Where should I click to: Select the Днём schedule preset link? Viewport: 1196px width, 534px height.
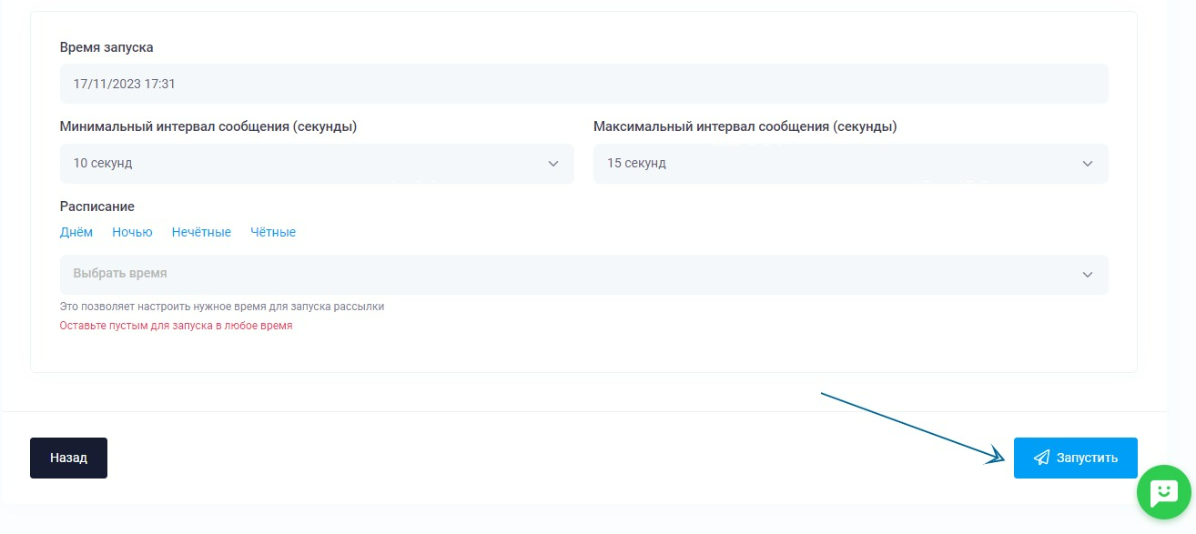point(76,232)
